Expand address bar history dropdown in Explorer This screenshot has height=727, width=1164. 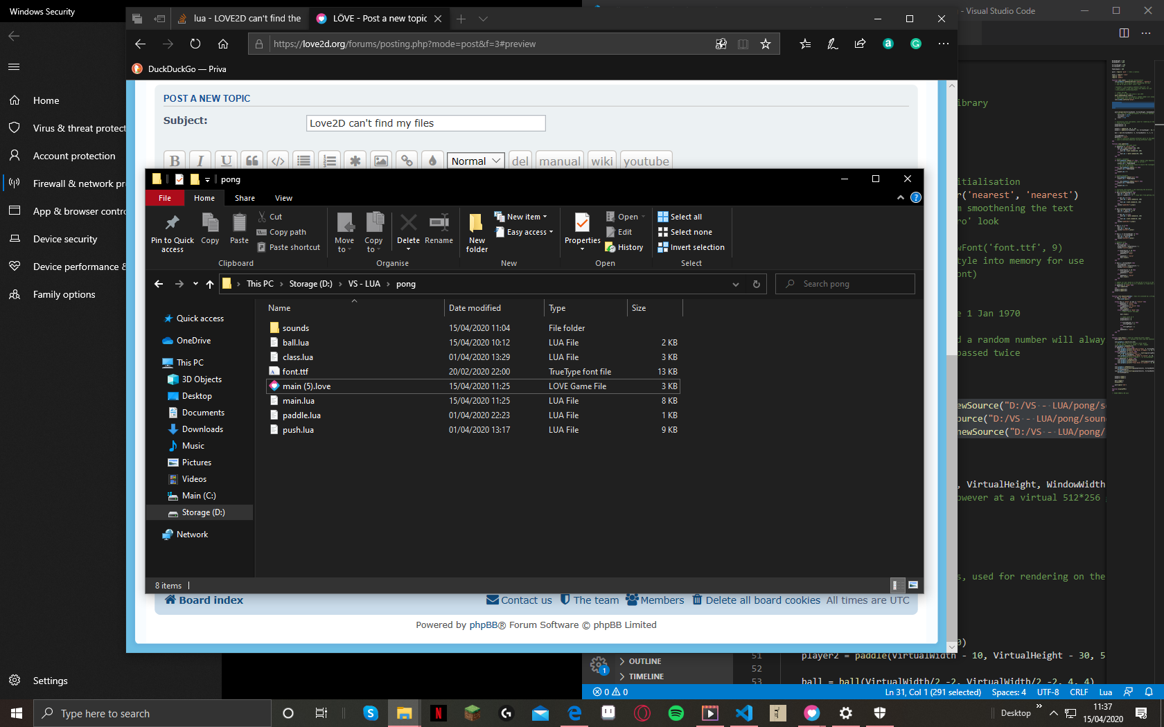pos(735,284)
